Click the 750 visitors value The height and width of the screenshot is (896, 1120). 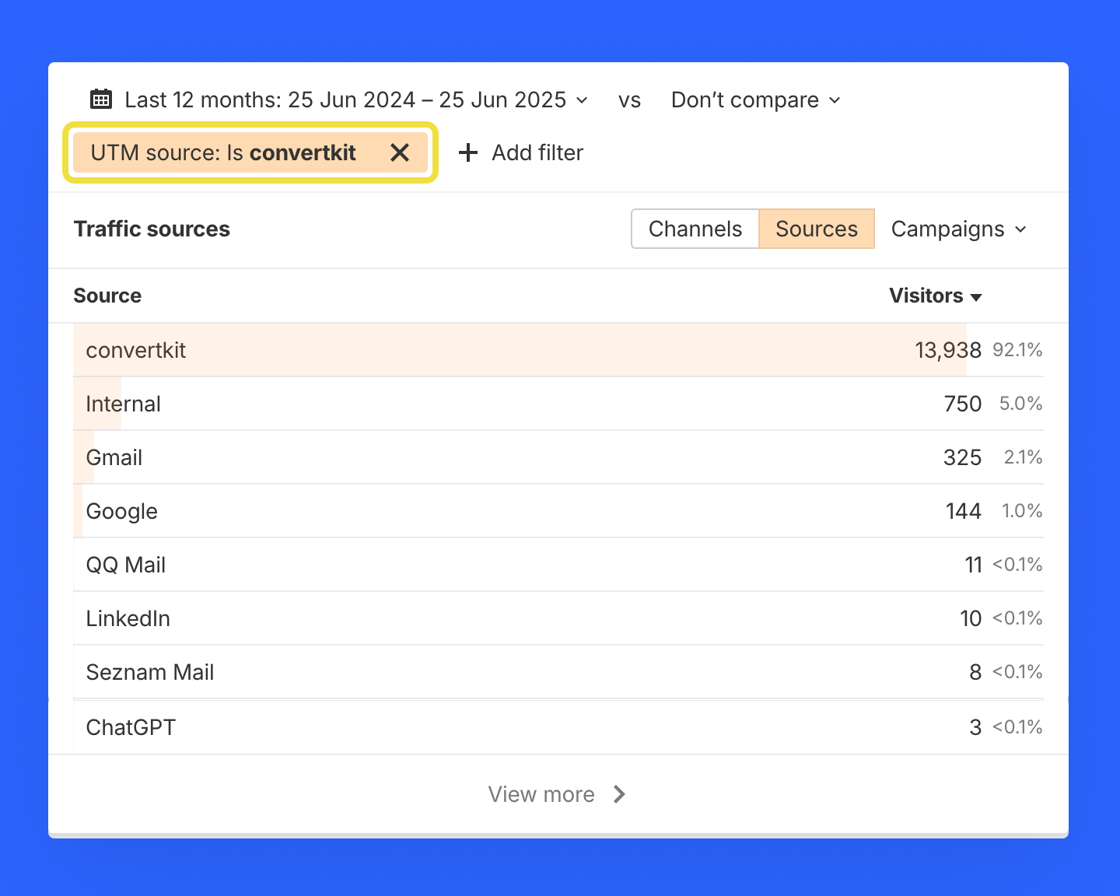963,404
